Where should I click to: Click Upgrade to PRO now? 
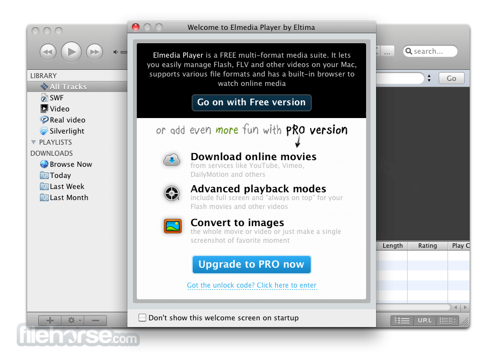click(x=251, y=264)
